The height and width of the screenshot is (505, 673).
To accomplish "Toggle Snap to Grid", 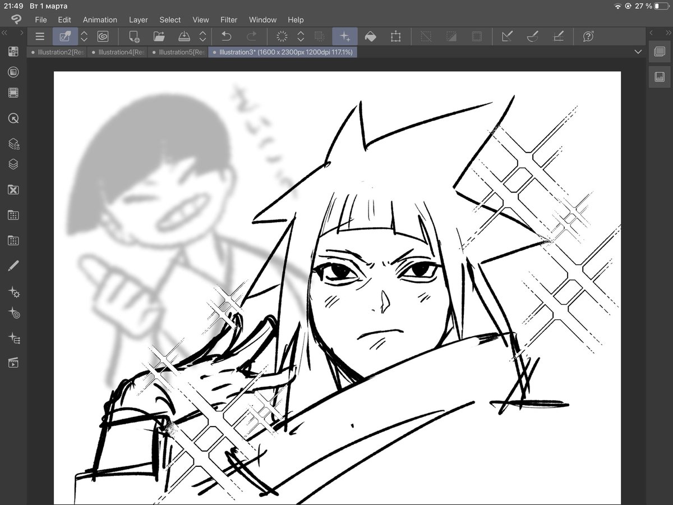I will click(x=558, y=36).
